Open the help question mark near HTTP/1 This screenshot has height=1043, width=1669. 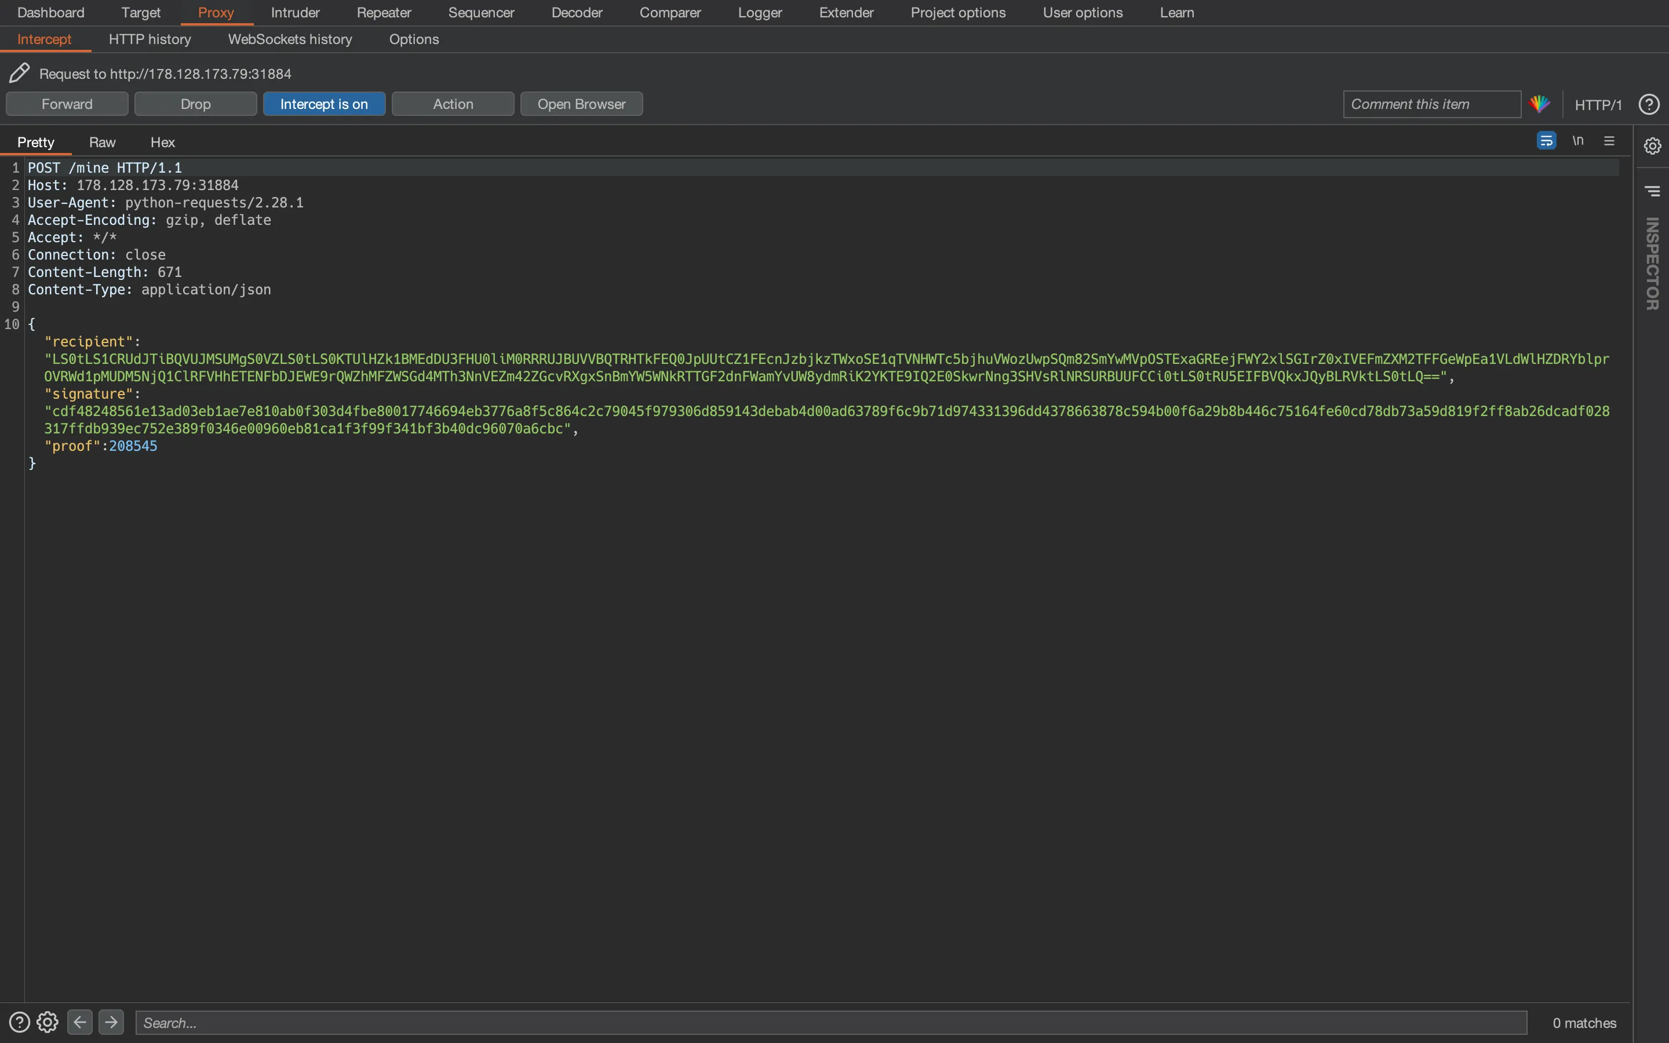1649,104
